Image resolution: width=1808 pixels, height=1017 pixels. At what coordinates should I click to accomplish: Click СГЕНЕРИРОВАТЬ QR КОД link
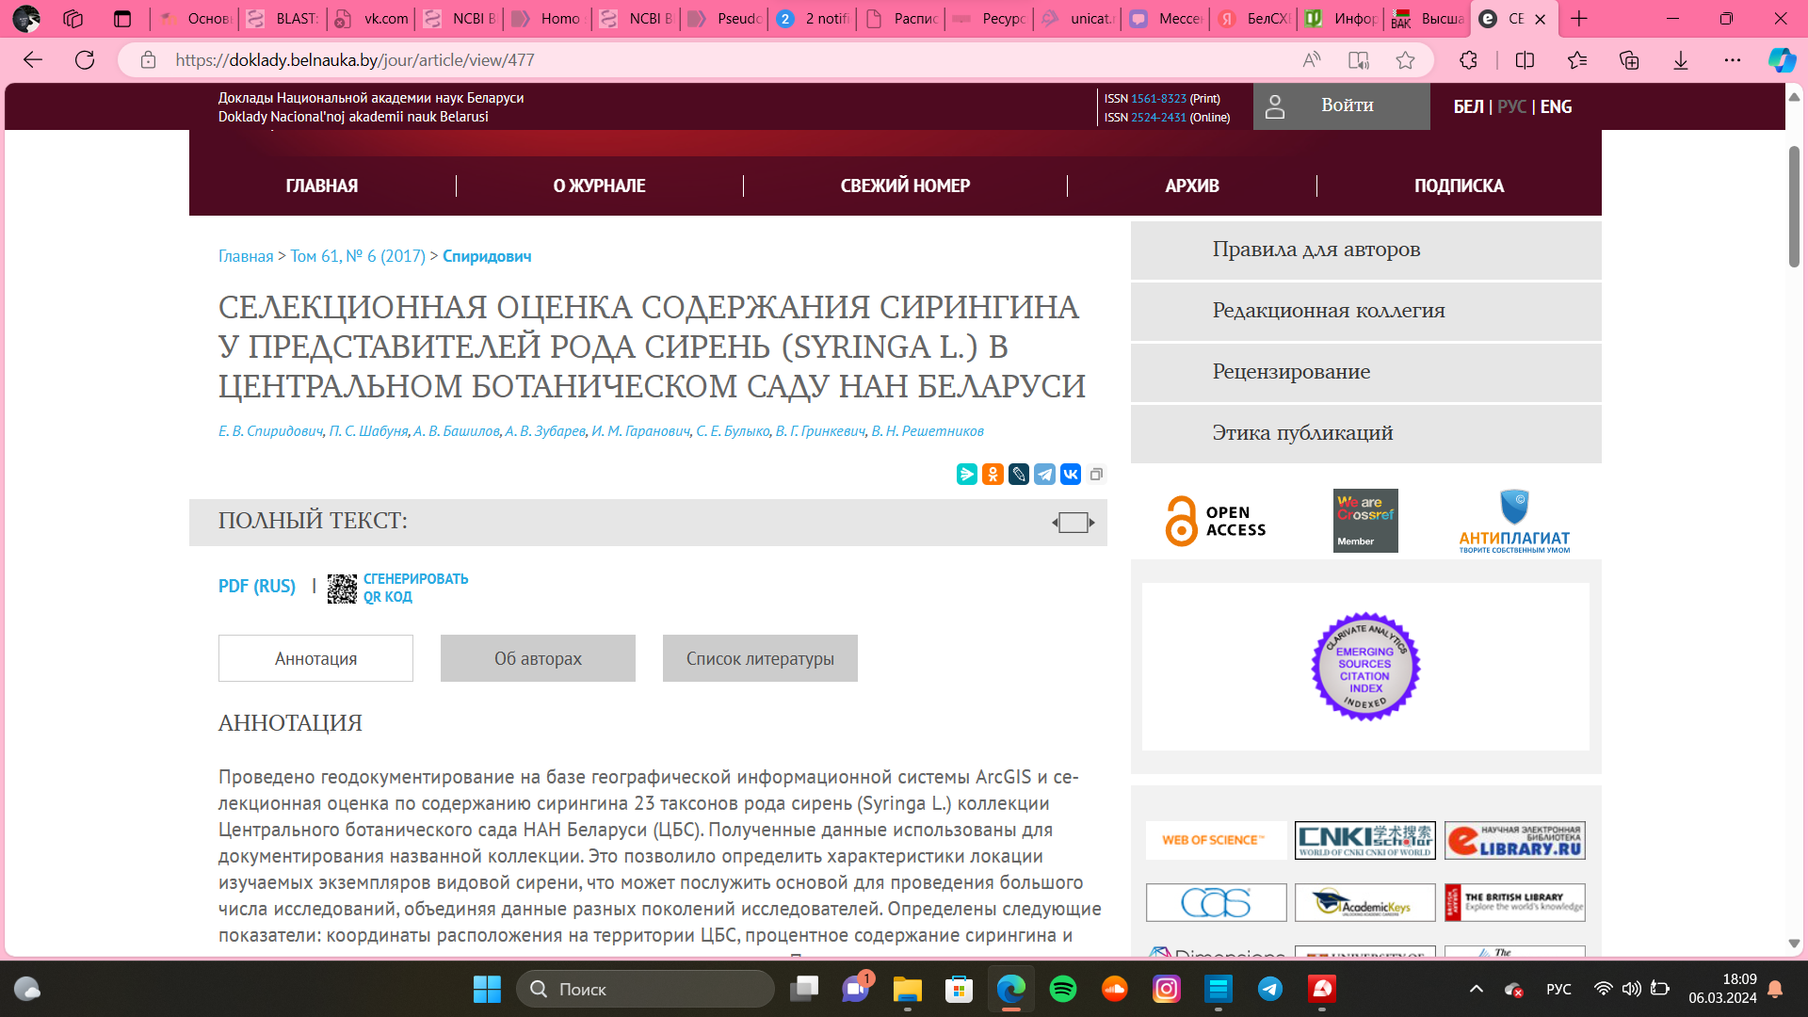pyautogui.click(x=415, y=588)
